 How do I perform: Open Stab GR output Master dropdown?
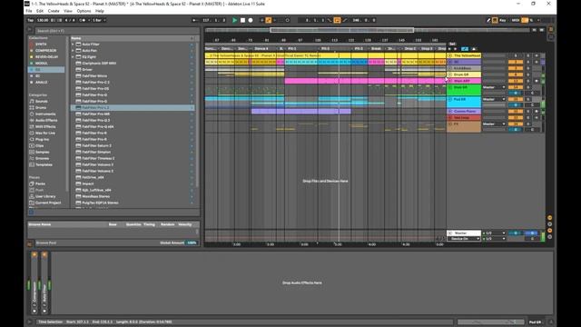pyautogui.click(x=494, y=87)
